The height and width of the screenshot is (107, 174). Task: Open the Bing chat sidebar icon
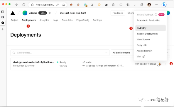[164, 5]
